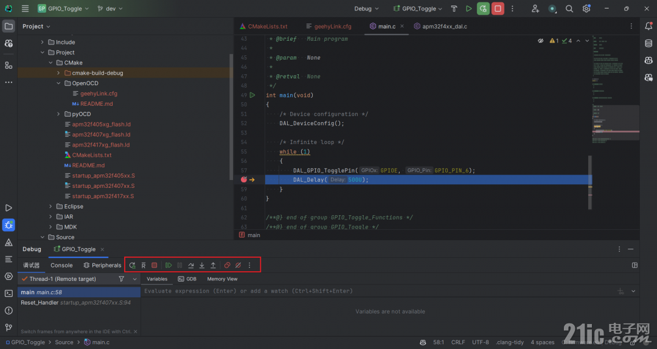Open the GDB tab
Image resolution: width=657 pixels, height=349 pixels.
tap(187, 278)
